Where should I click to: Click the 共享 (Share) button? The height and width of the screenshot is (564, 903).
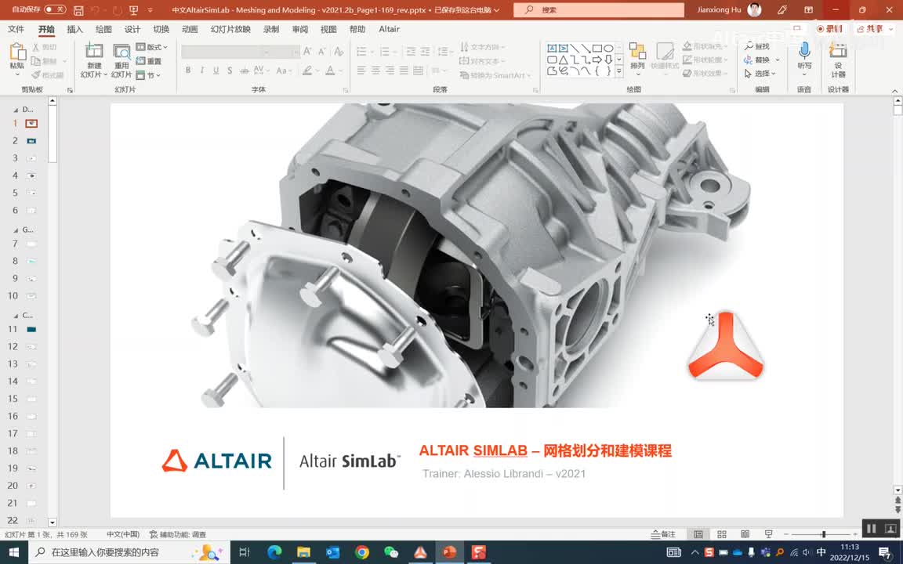point(872,29)
